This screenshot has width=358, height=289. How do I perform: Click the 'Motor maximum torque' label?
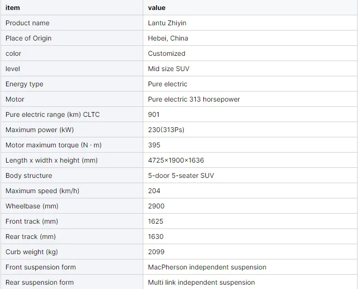click(53, 145)
